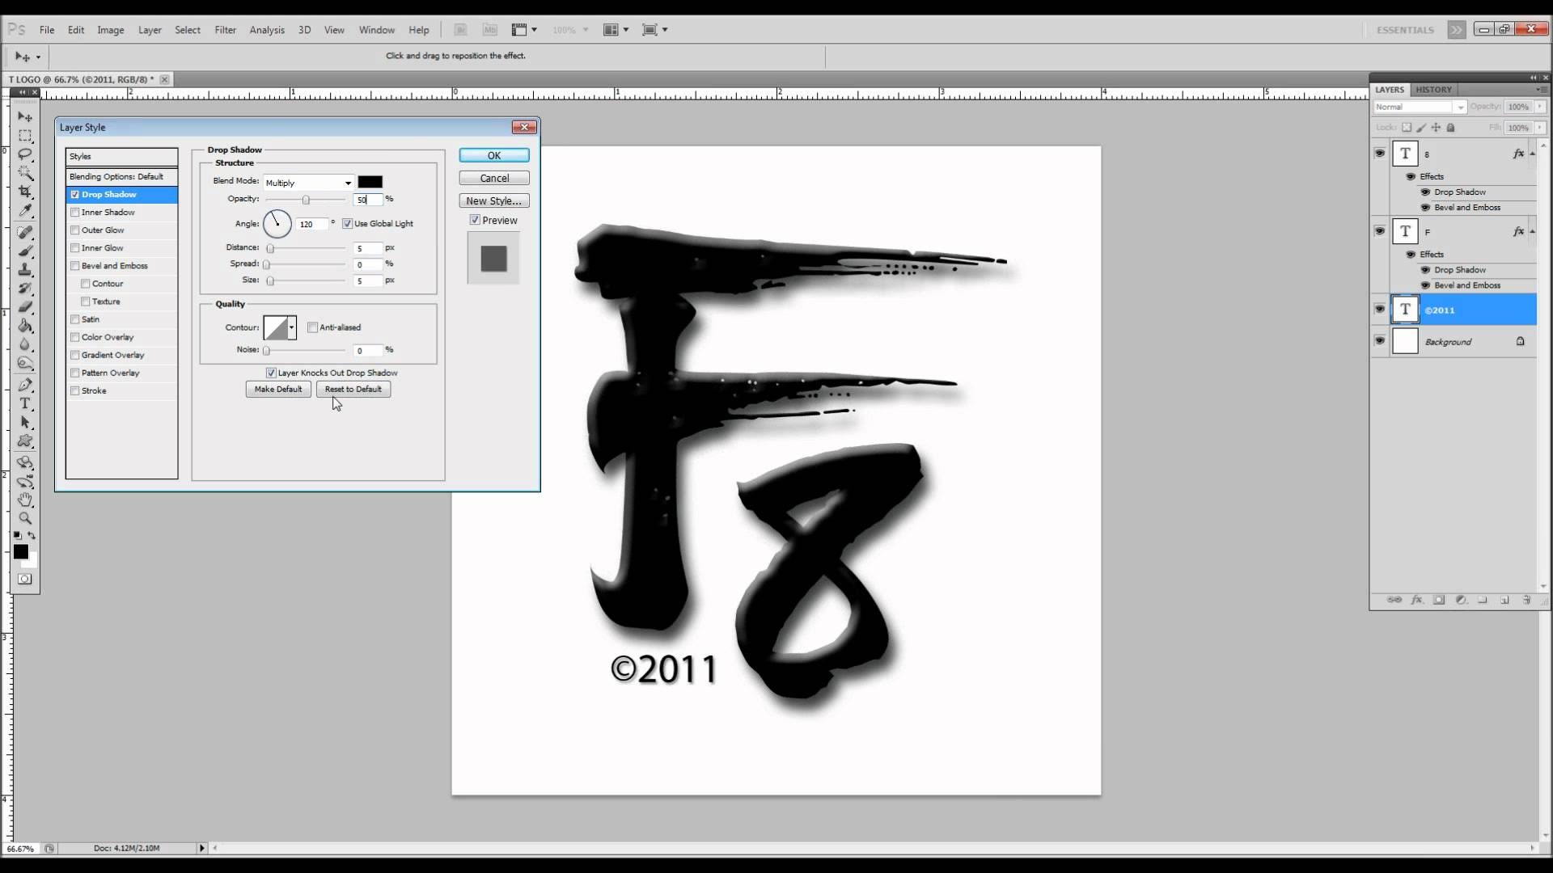Image resolution: width=1553 pixels, height=873 pixels.
Task: Click the add layer style fx icon
Action: pos(1416,600)
